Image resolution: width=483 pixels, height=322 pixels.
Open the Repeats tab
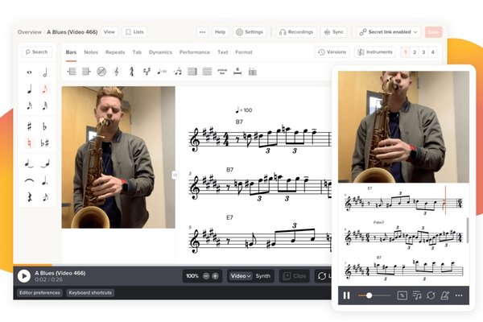click(x=115, y=52)
